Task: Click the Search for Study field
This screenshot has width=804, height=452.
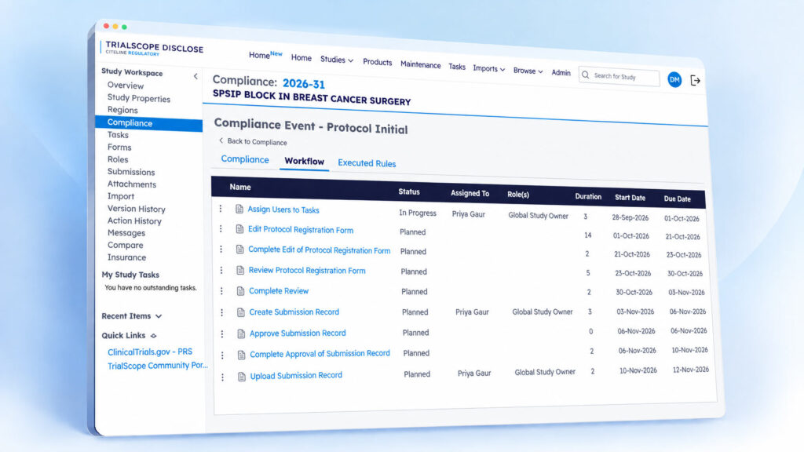Action: pyautogui.click(x=619, y=76)
